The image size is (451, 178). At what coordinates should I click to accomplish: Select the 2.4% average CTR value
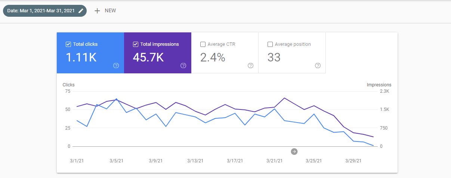click(213, 57)
